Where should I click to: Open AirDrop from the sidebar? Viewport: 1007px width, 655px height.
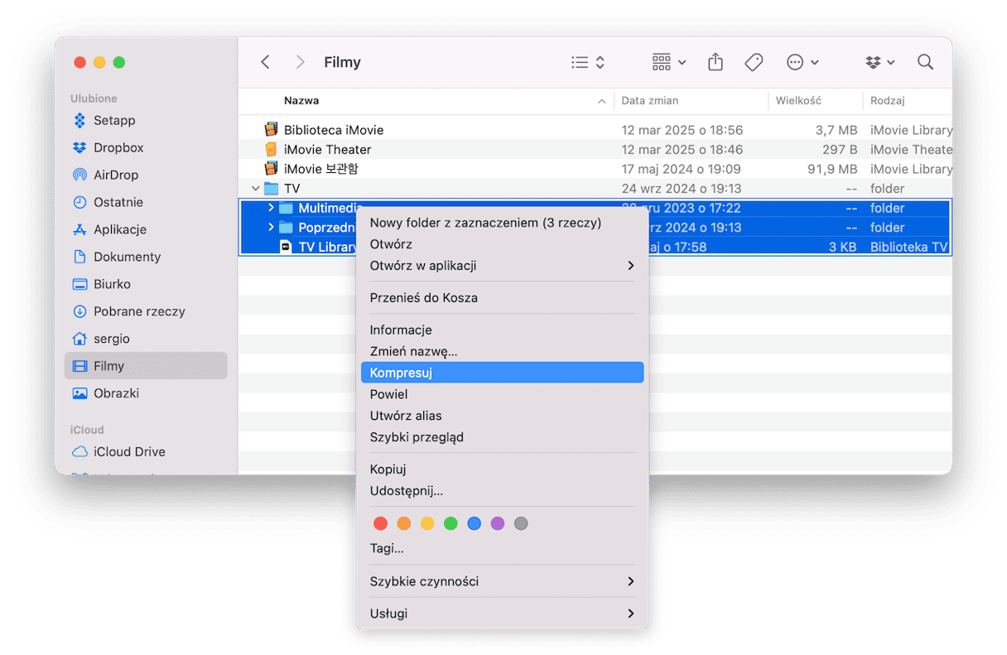coord(115,175)
